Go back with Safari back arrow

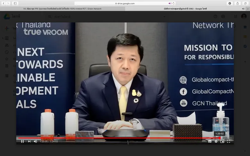(x=4, y=3)
